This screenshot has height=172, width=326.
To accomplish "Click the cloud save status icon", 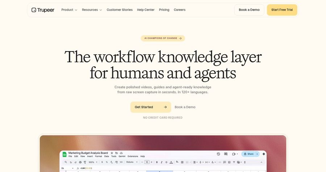I will click(121, 153).
